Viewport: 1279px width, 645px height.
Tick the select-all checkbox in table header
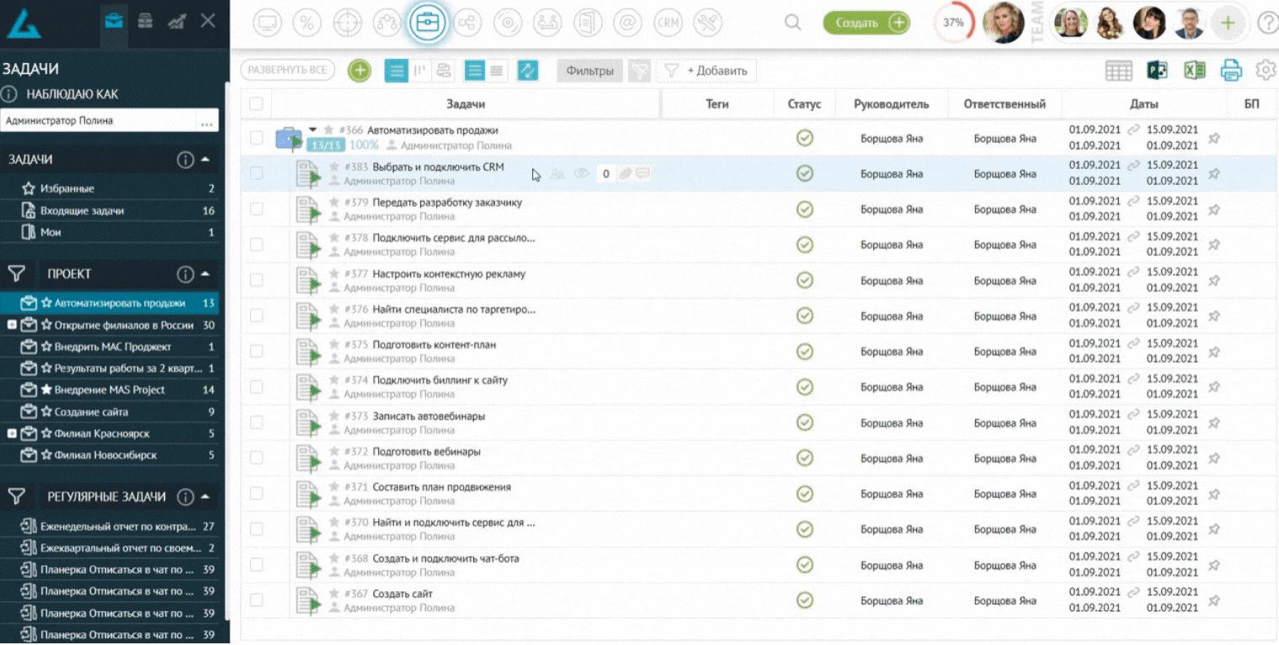(x=256, y=104)
